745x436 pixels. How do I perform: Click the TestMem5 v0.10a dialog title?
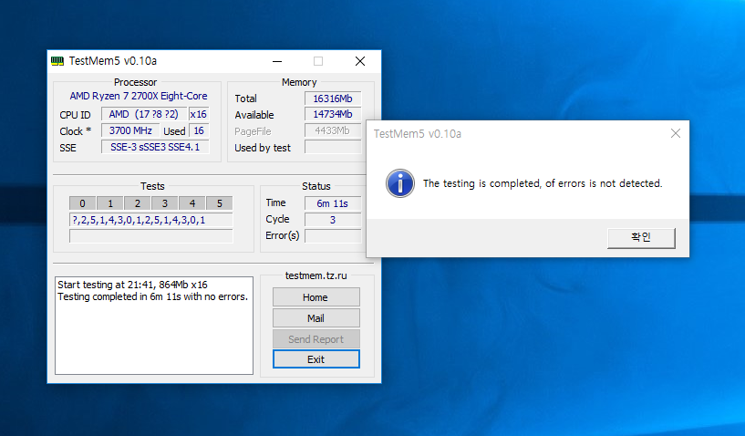click(x=417, y=133)
